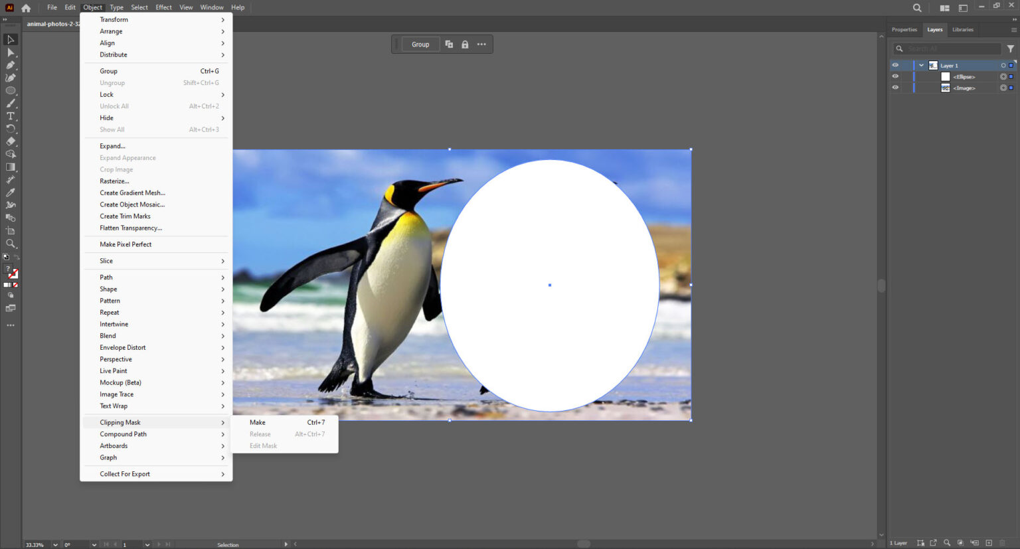1020x549 pixels.
Task: Select the Zoom tool in the toolbar
Action: point(11,243)
